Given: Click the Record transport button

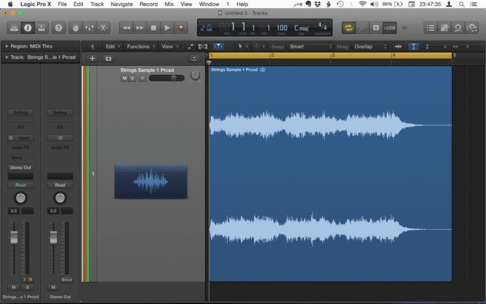Looking at the screenshot, I should [x=181, y=28].
